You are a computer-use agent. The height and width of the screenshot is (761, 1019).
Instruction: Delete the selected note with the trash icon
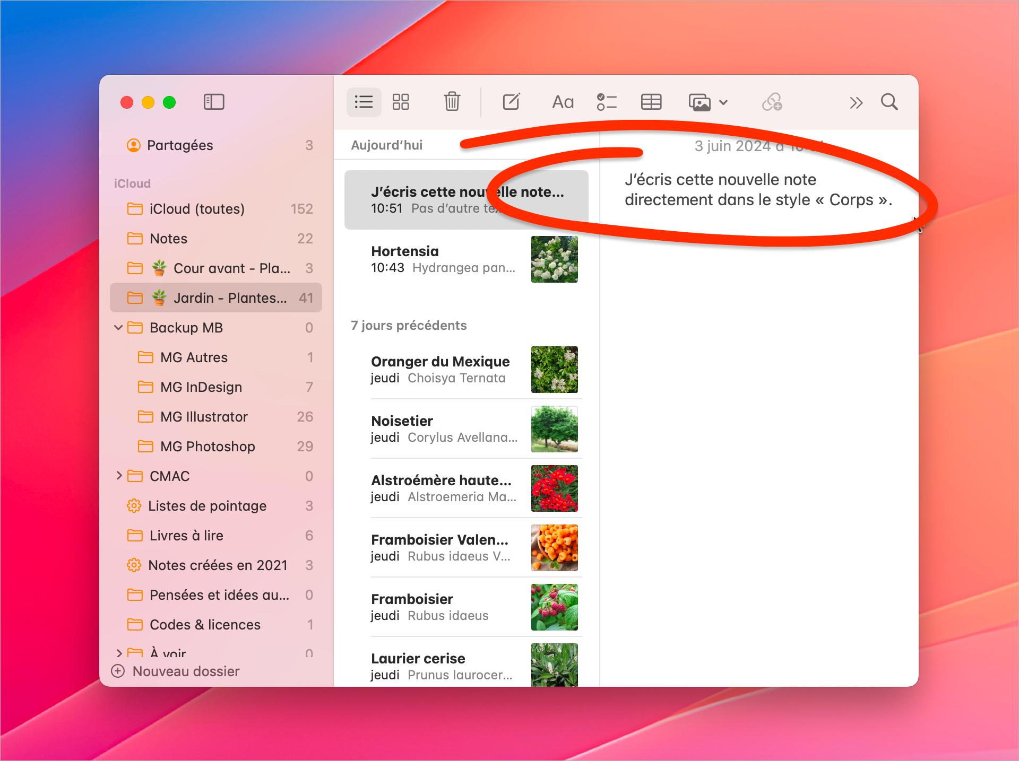(451, 102)
